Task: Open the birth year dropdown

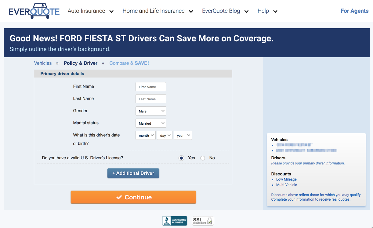Action: (x=183, y=135)
